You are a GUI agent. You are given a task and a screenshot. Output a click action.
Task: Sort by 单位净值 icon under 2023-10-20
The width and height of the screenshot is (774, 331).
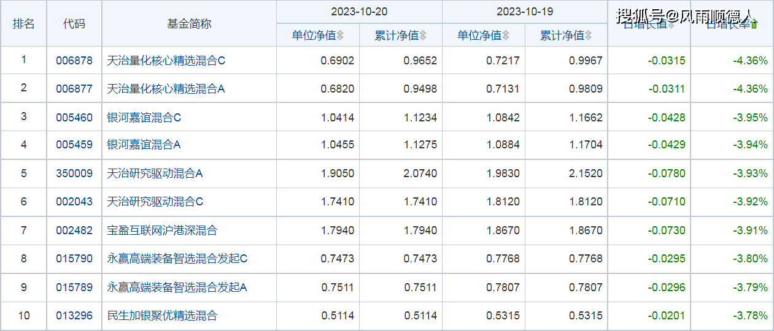click(340, 36)
